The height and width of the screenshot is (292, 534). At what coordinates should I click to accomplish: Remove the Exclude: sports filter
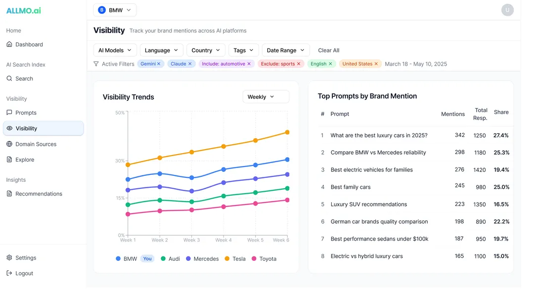[x=299, y=64]
